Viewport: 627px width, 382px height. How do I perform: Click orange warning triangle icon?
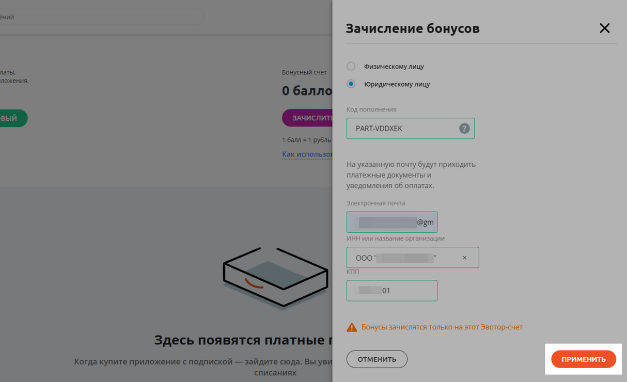[352, 327]
